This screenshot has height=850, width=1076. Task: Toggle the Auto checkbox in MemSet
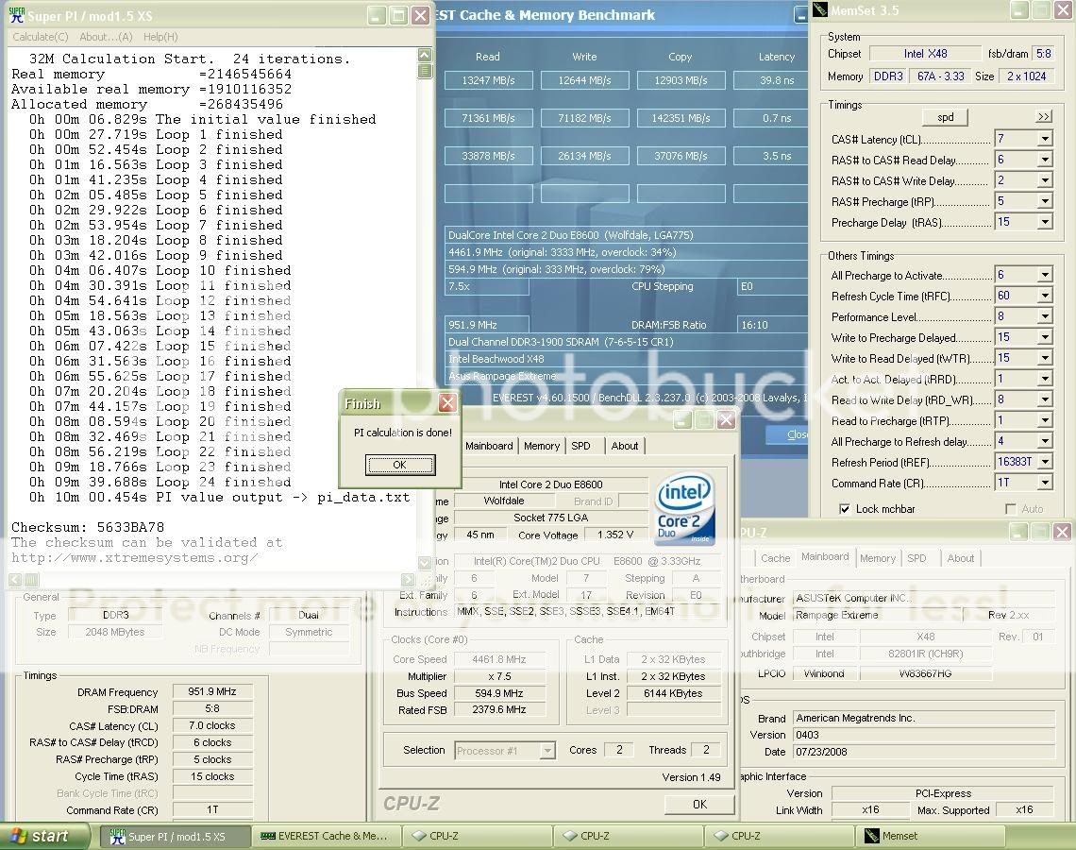pos(1010,509)
